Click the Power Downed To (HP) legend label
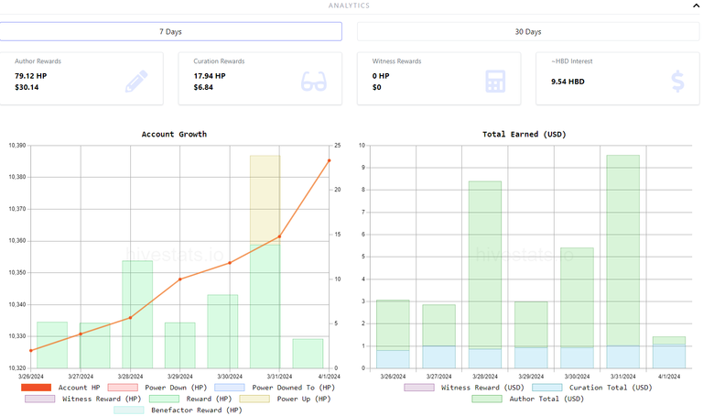This screenshot has height=416, width=703. [293, 388]
